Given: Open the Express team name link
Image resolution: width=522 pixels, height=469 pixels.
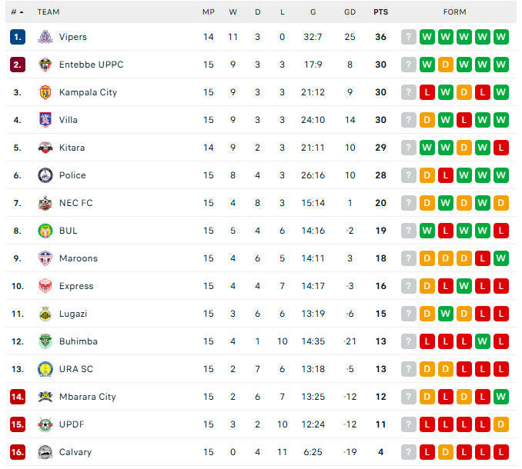Looking at the screenshot, I should 76,286.
